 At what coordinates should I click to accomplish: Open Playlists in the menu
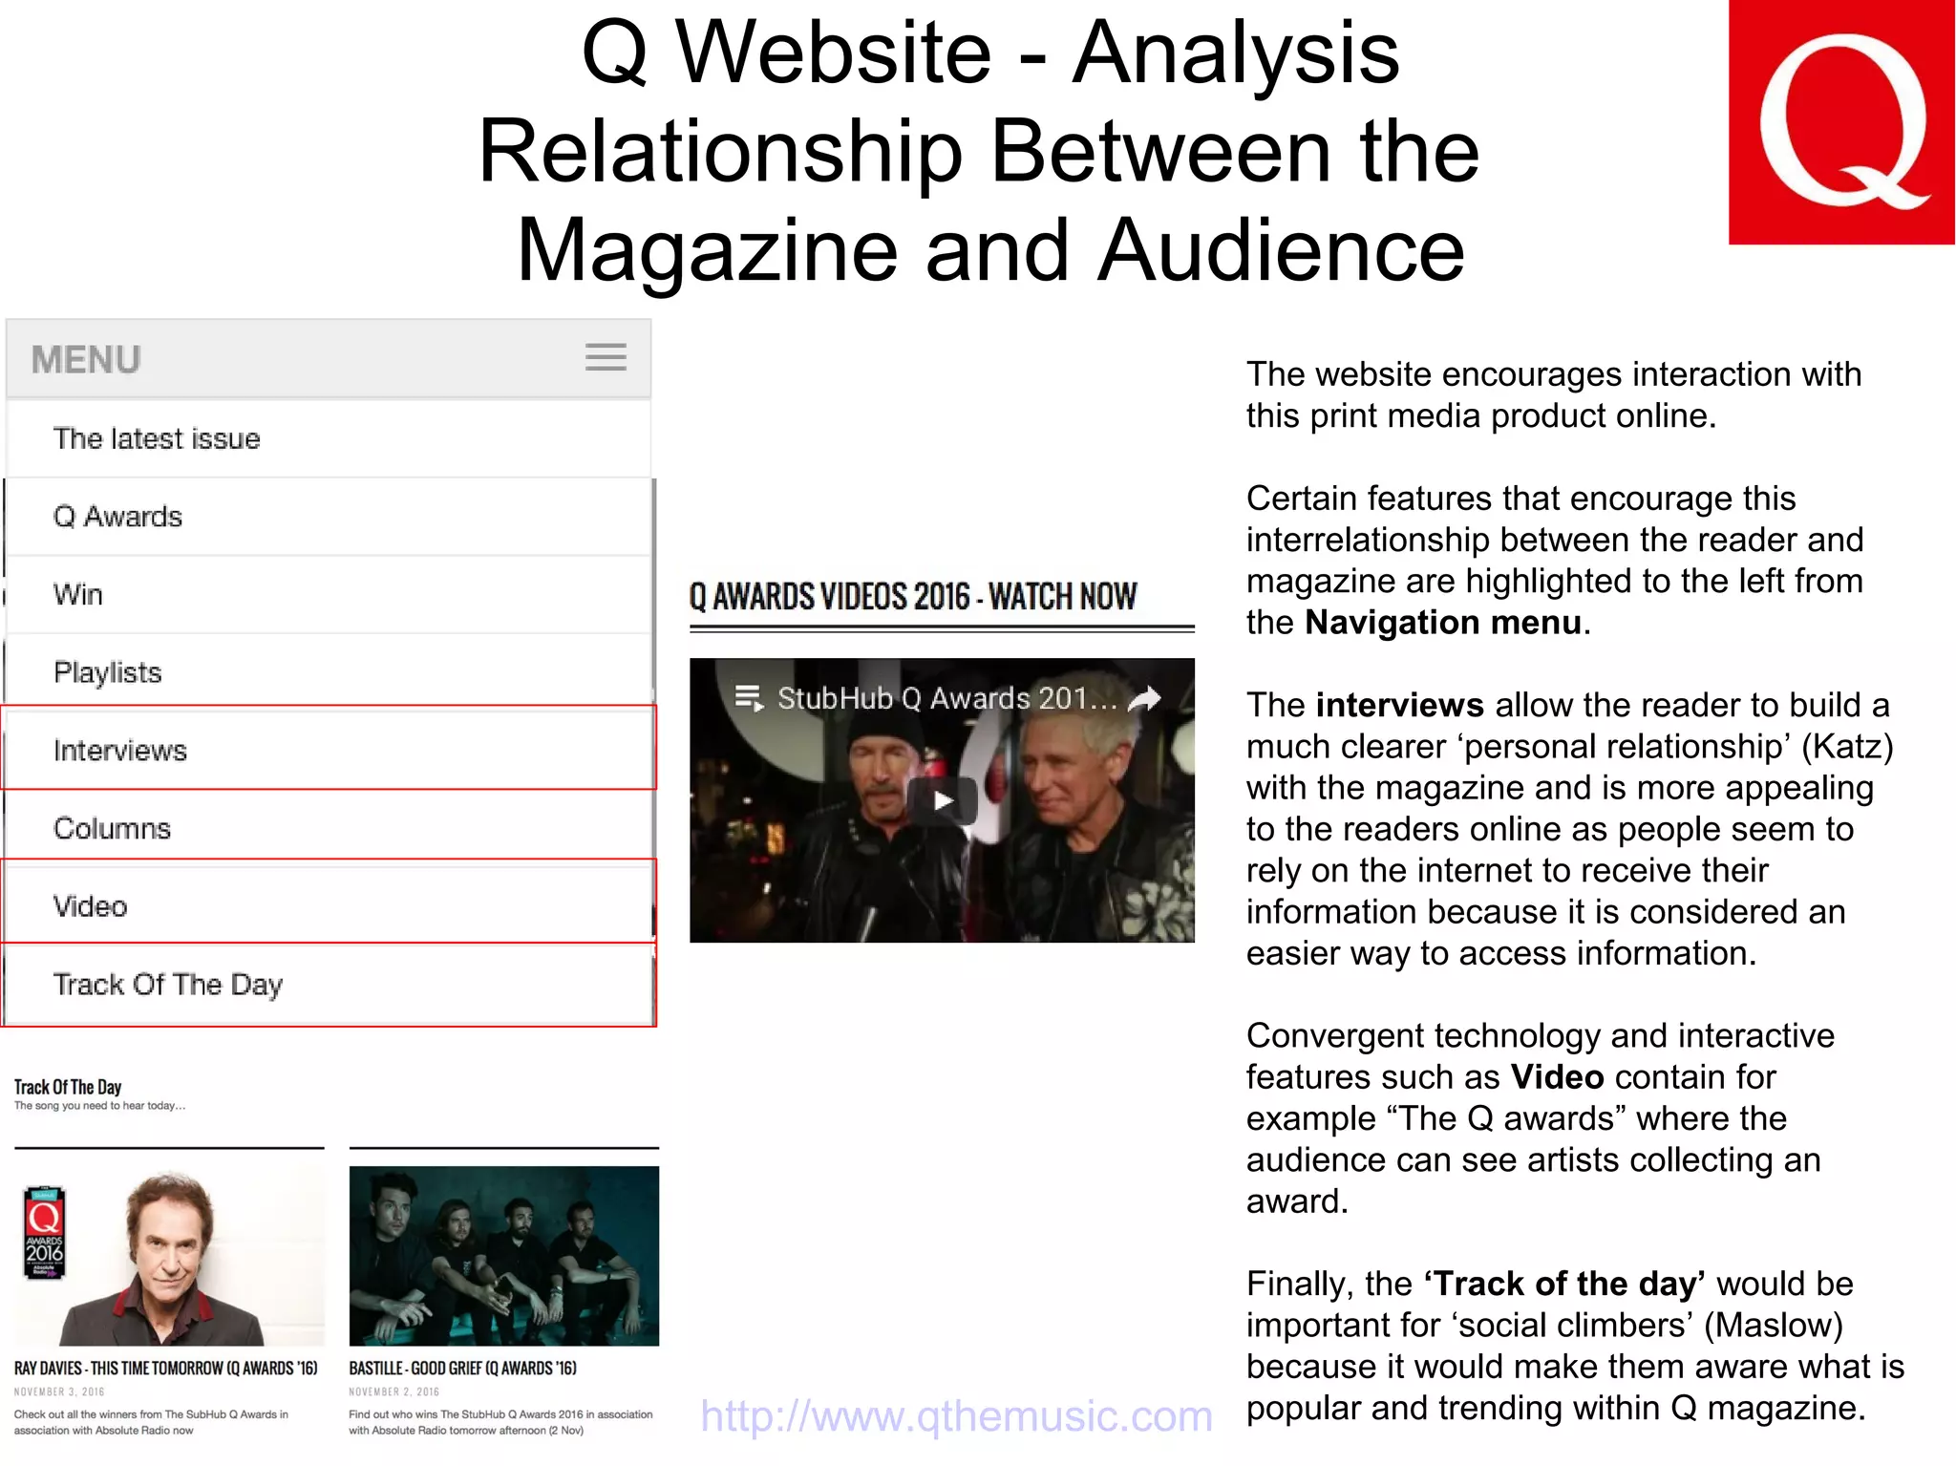point(329,672)
